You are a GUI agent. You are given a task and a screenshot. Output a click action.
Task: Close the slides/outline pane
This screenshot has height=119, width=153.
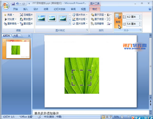click(29, 36)
